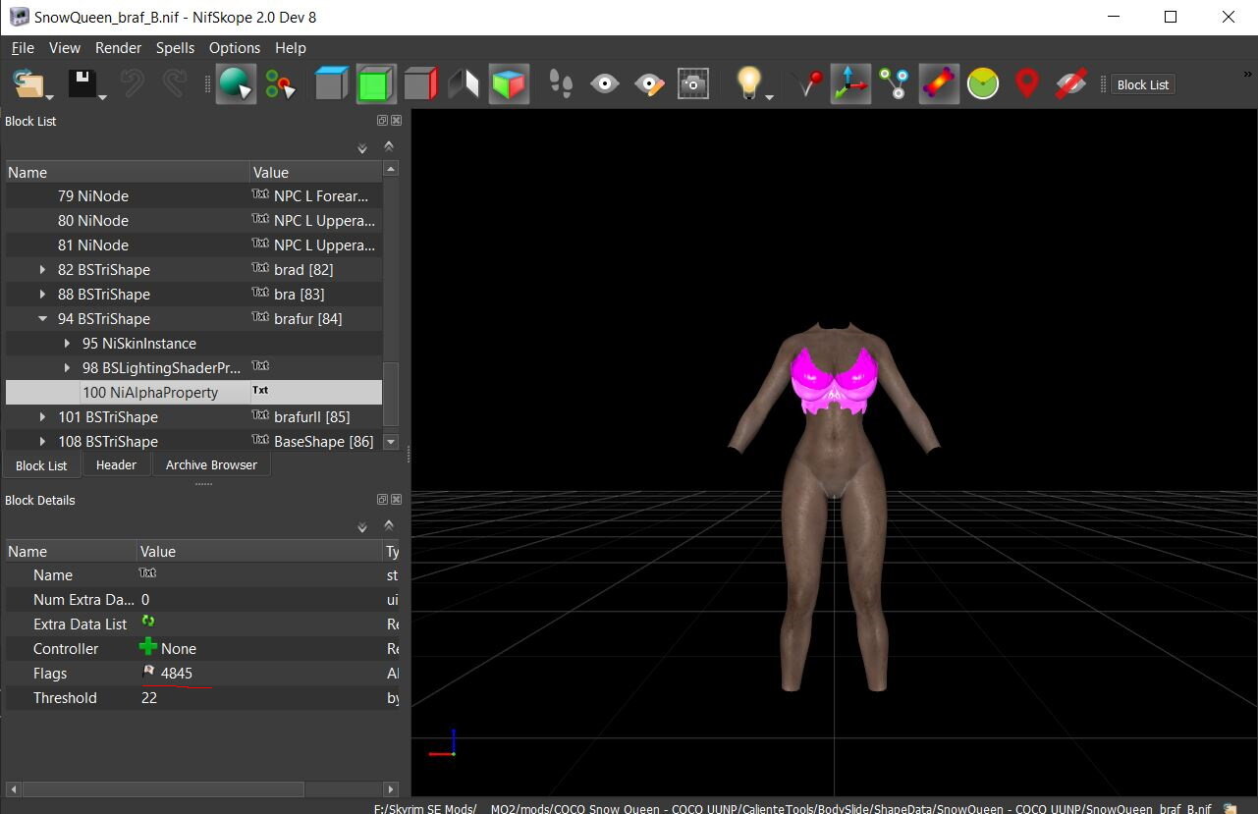1258x814 pixels.
Task: Switch to the Header tab
Action: click(x=116, y=464)
